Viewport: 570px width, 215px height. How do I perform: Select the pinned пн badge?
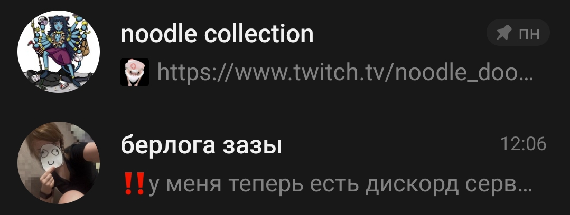coord(518,33)
